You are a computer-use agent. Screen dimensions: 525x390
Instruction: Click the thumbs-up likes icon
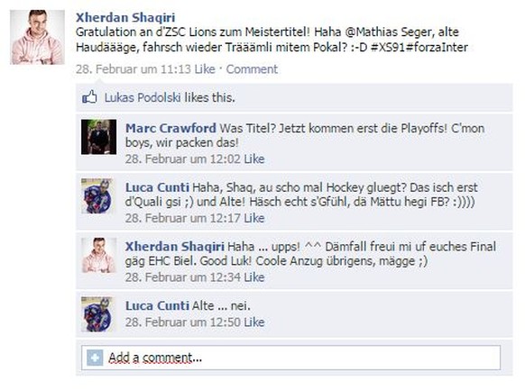(x=89, y=97)
